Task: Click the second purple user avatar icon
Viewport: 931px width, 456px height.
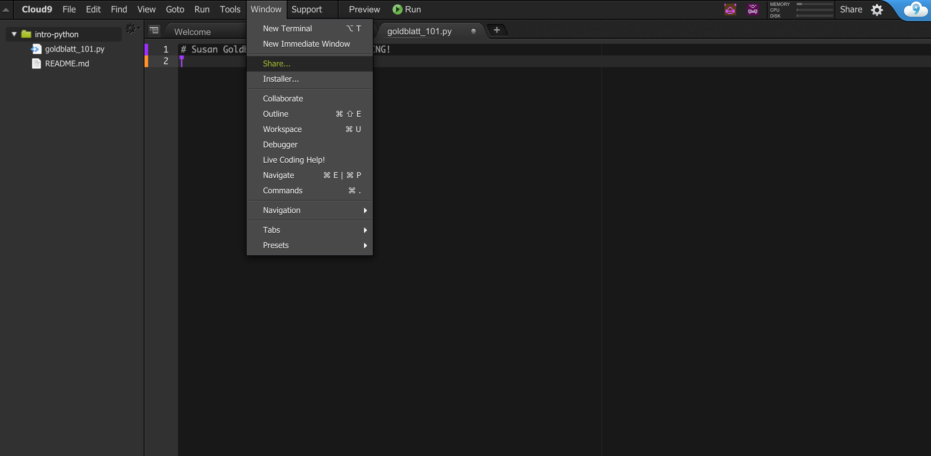Action: coord(753,9)
